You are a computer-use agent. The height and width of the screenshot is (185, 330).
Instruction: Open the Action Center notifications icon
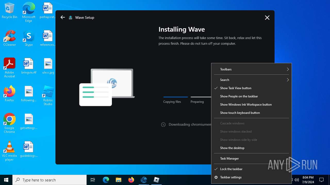point(321,180)
